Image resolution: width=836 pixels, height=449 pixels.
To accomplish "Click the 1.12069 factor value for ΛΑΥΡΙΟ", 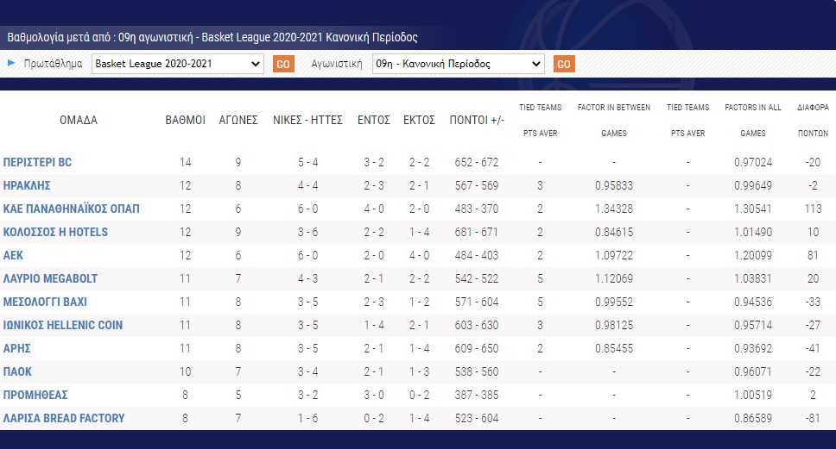I will tap(614, 278).
